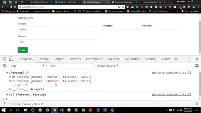Image resolution: width=201 pixels, height=113 pixels.
Task: Open FileZilla from the taskbar
Action: point(90,110)
